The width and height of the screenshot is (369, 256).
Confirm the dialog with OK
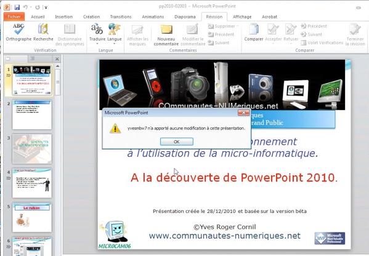(x=177, y=142)
